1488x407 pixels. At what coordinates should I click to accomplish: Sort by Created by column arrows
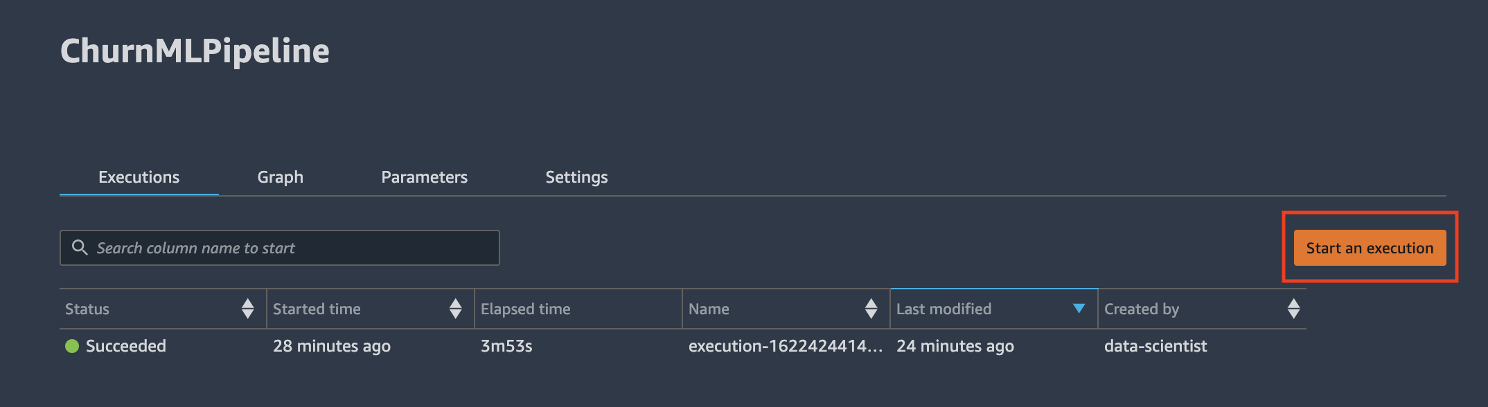(1293, 309)
